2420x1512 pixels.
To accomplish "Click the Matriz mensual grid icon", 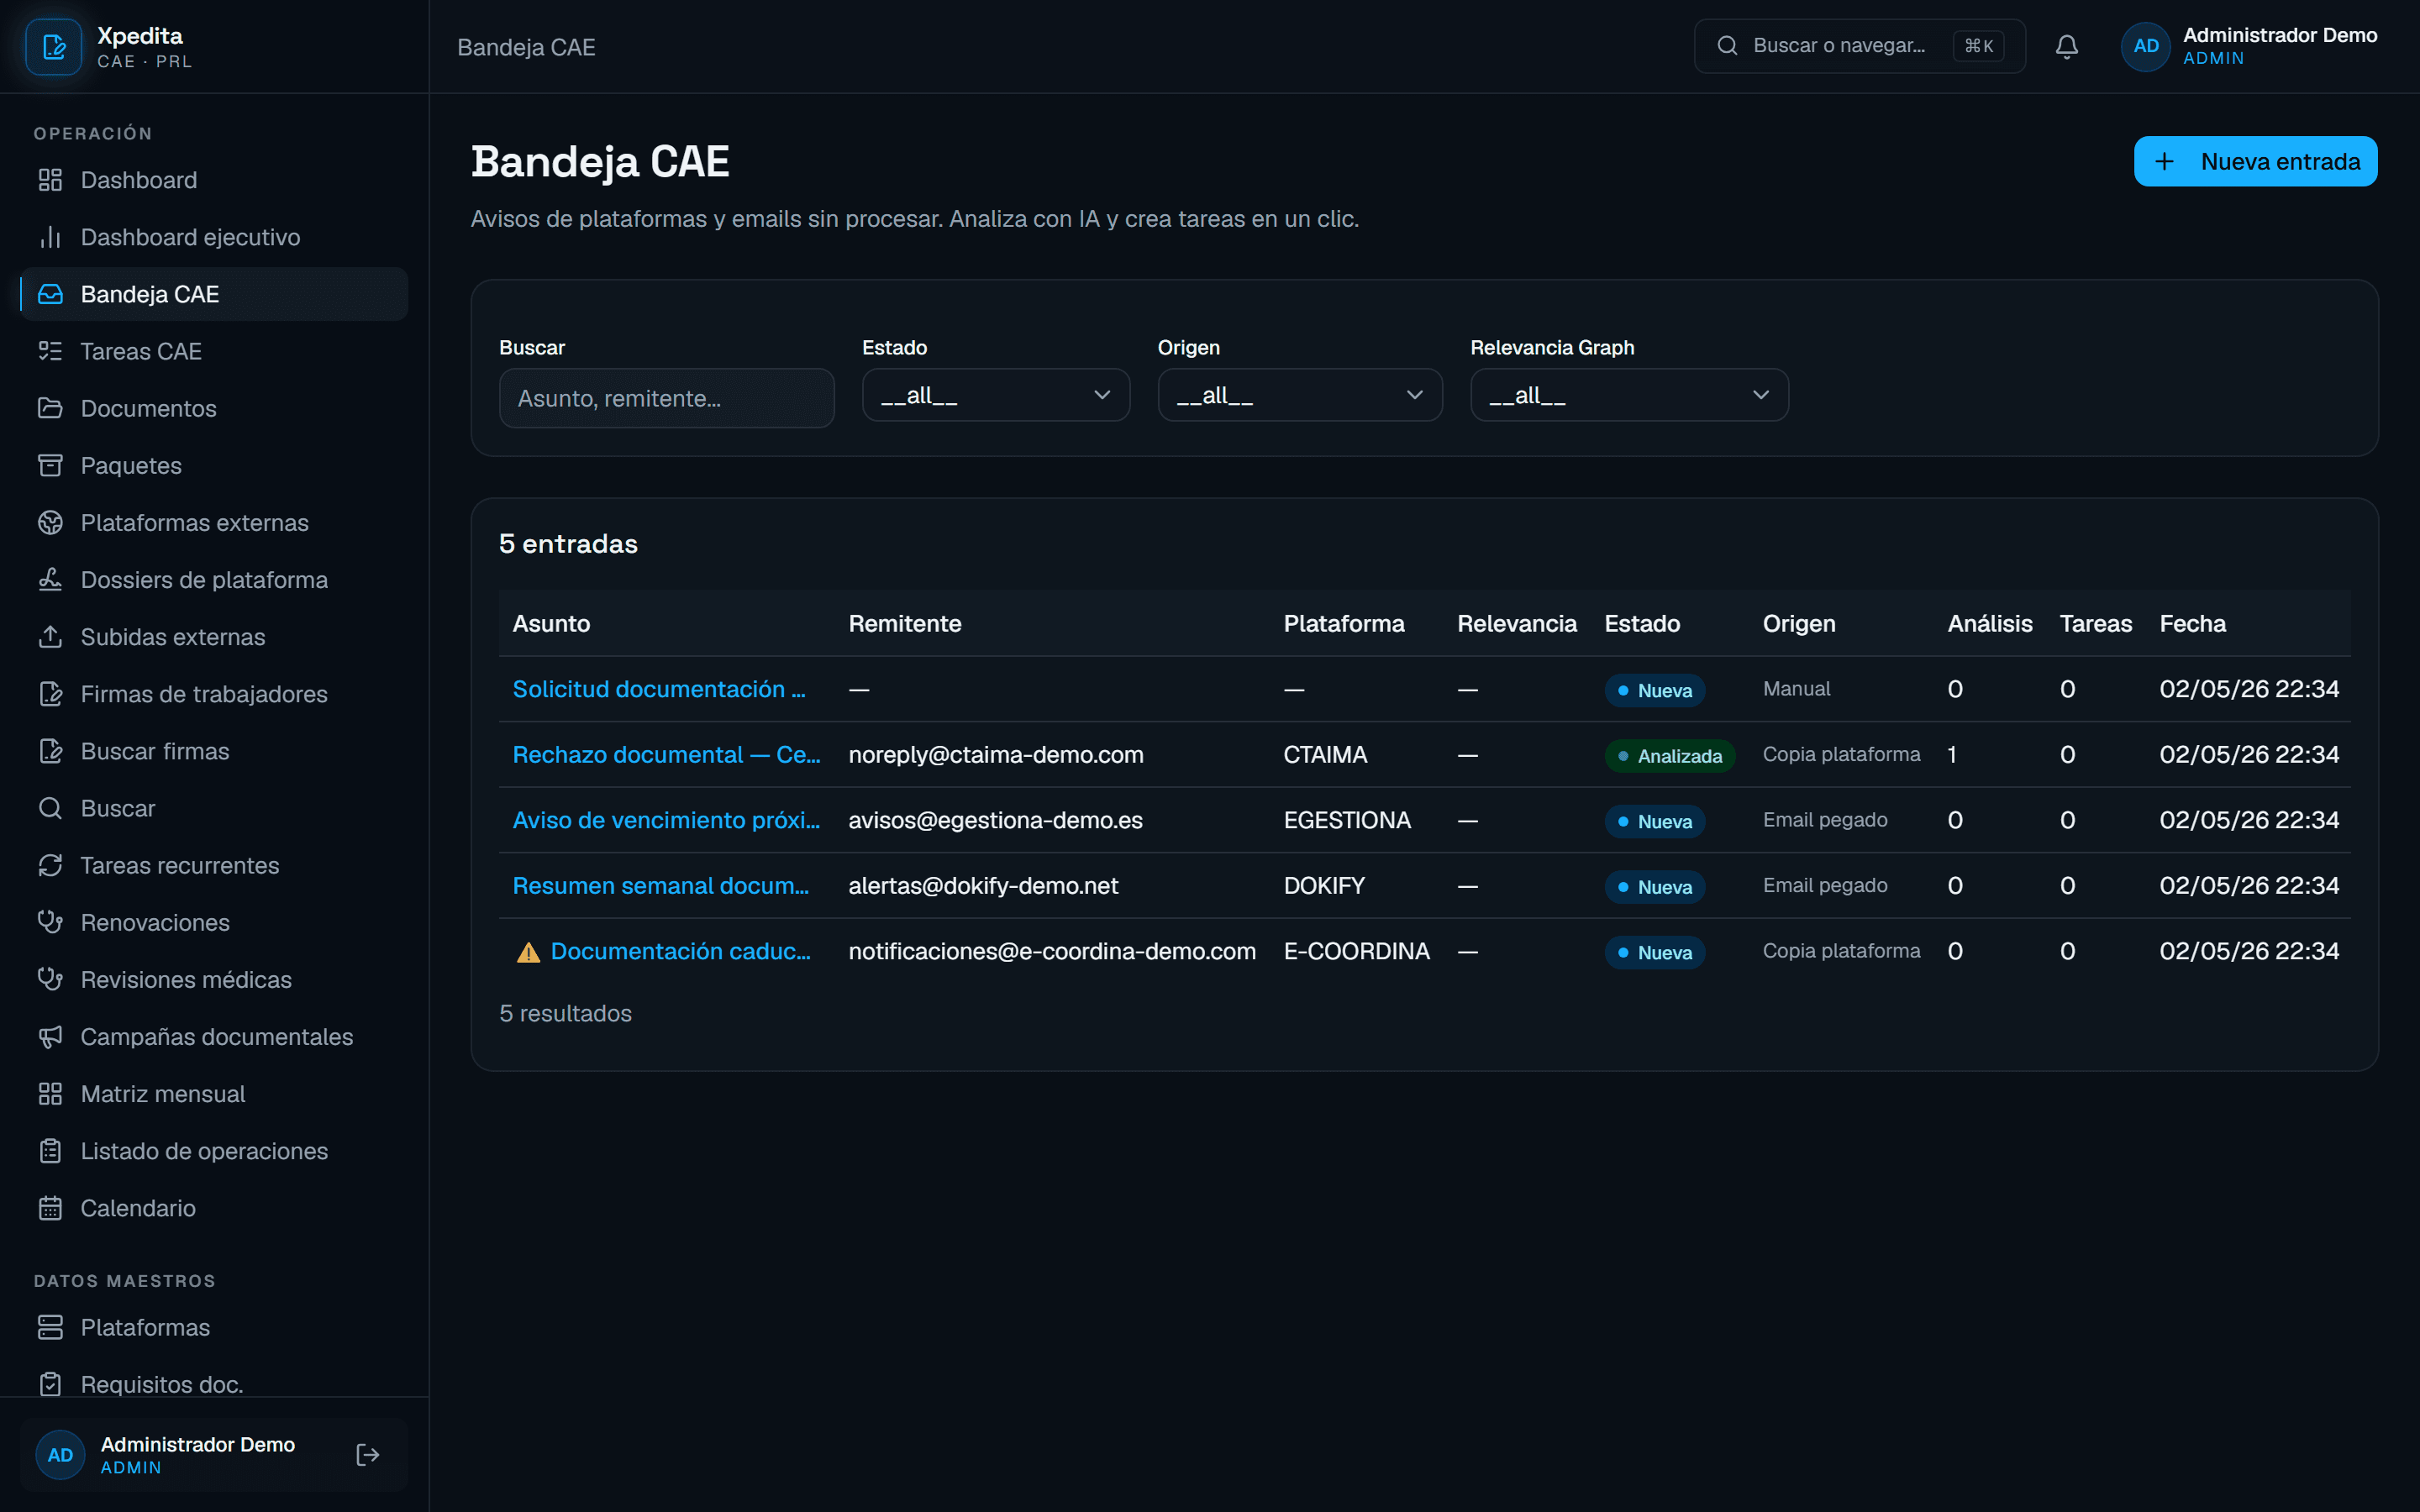I will (x=50, y=1093).
